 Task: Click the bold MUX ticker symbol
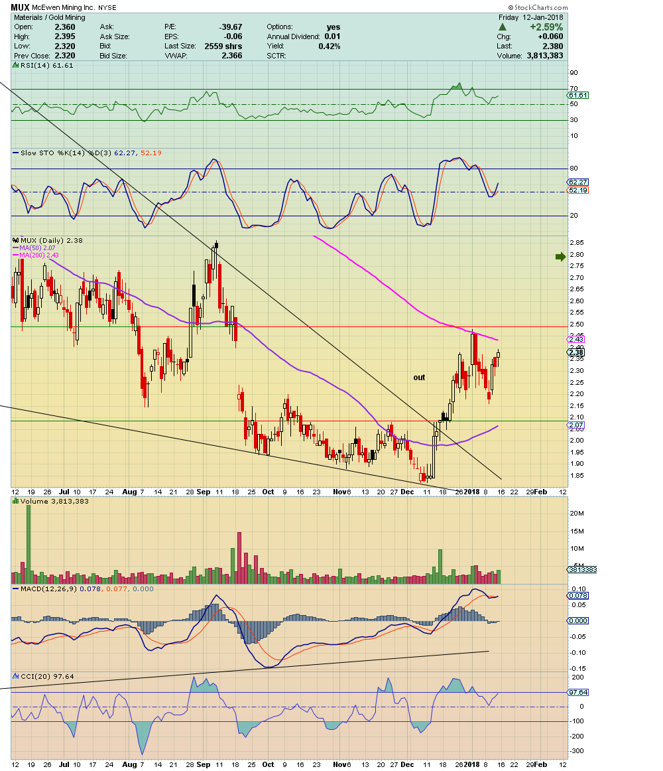pos(20,7)
